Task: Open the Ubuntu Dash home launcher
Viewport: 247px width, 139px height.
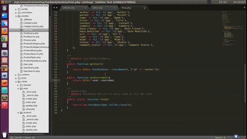Action: coord(4,8)
